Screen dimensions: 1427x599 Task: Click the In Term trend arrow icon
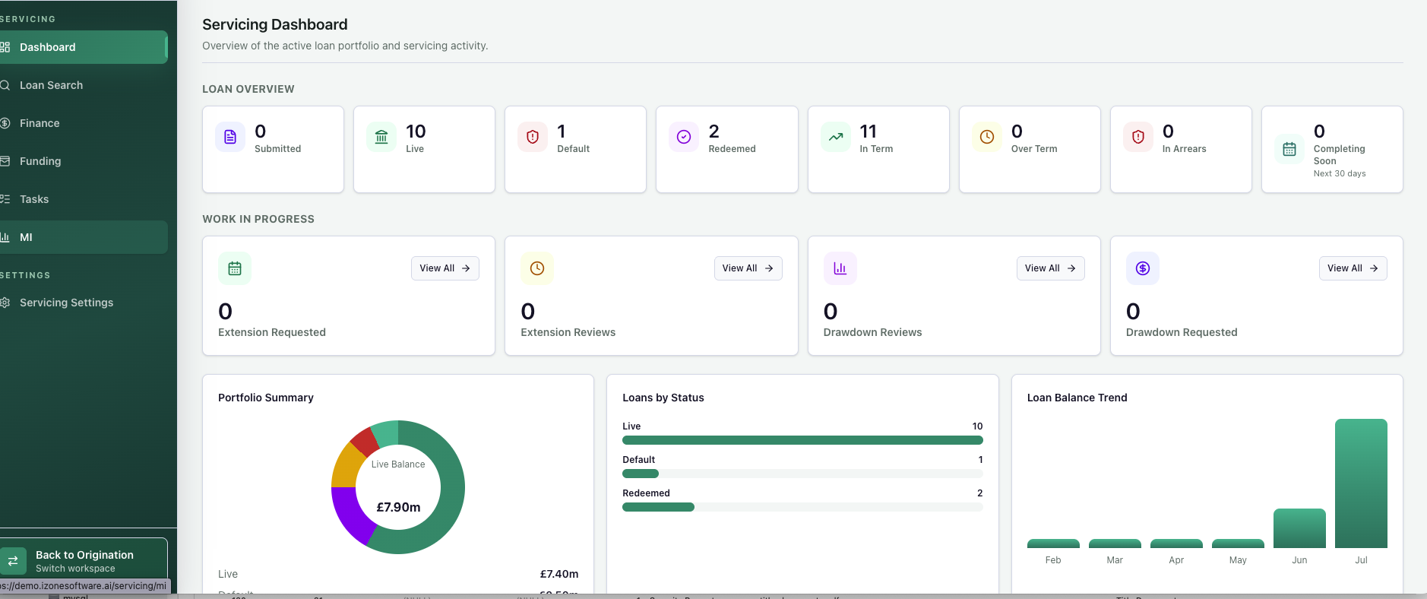[836, 137]
